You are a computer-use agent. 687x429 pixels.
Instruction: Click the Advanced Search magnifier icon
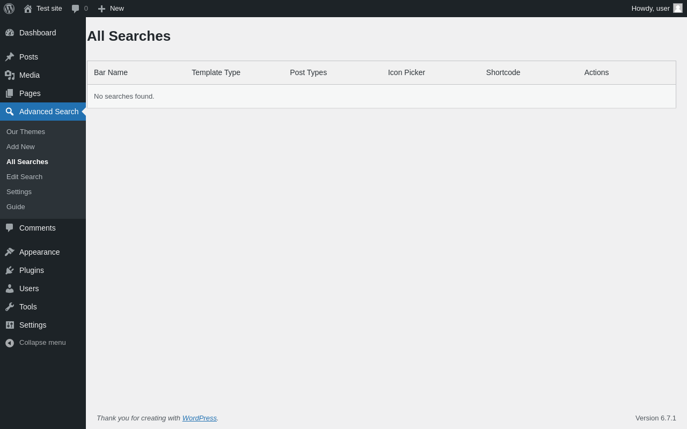tap(10, 112)
